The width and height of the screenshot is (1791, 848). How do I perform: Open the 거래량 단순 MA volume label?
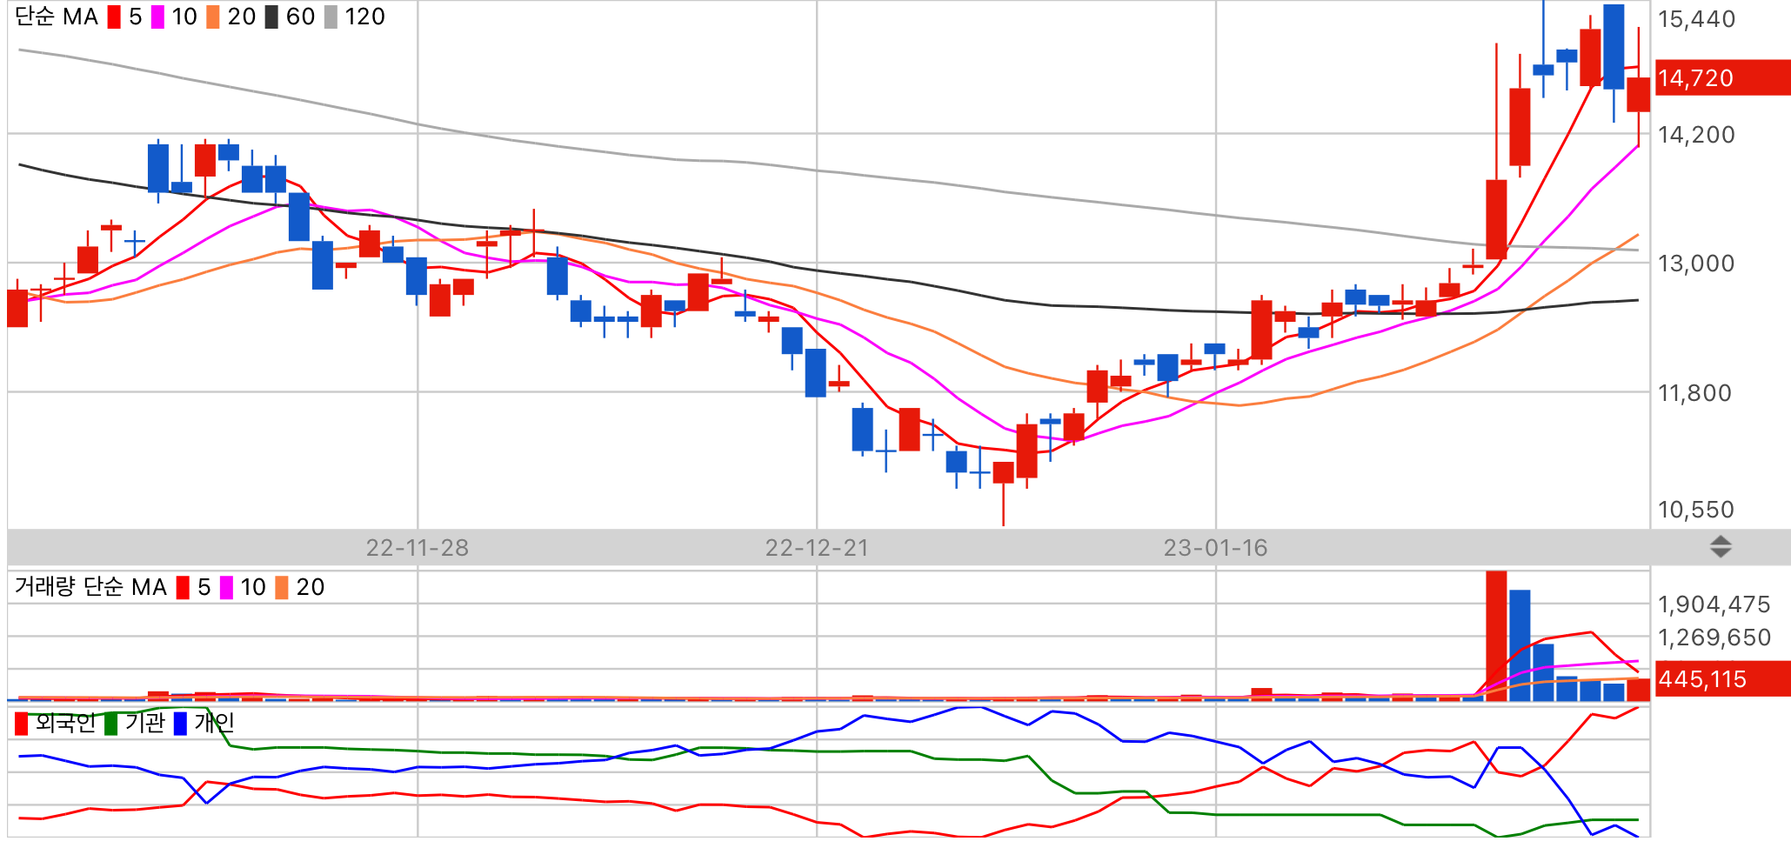tap(90, 587)
